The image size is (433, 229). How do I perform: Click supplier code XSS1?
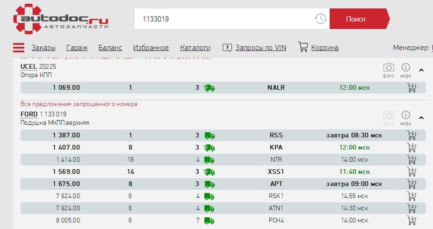pos(276,172)
